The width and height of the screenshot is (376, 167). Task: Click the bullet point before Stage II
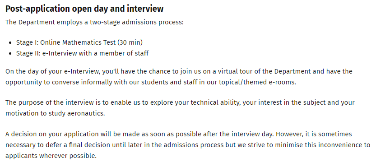point(10,54)
